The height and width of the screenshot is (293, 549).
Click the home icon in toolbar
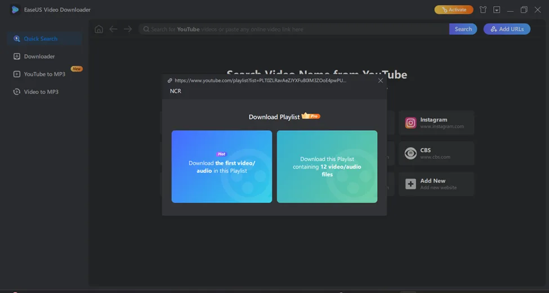click(99, 29)
